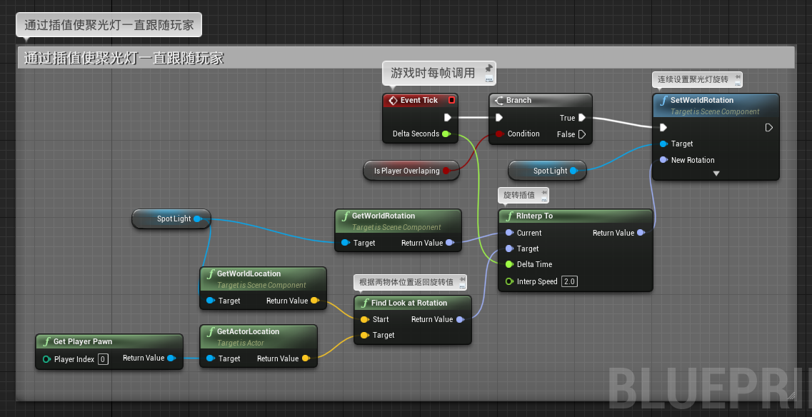812x417 pixels.
Task: Click Delta Seconds green output pin
Action: 446,134
